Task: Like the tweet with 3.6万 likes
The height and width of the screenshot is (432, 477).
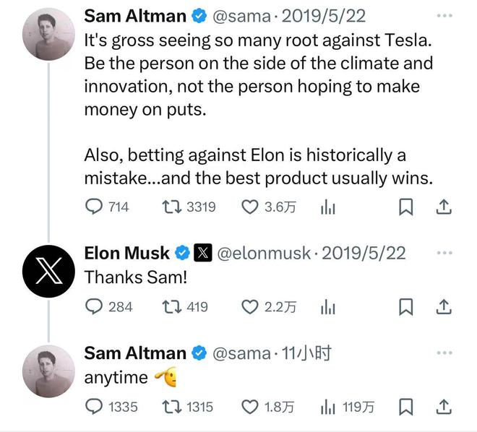Action: point(249,207)
